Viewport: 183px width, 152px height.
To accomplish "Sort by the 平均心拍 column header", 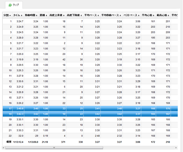I will coord(147,15).
